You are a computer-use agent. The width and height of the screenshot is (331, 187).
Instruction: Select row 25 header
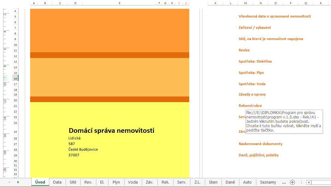(15, 132)
